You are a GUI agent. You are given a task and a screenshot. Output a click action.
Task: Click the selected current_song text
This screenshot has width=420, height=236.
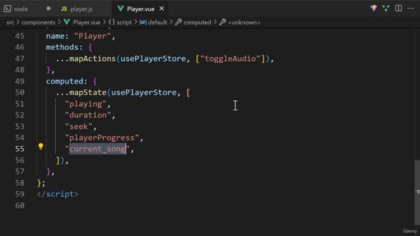click(x=98, y=149)
